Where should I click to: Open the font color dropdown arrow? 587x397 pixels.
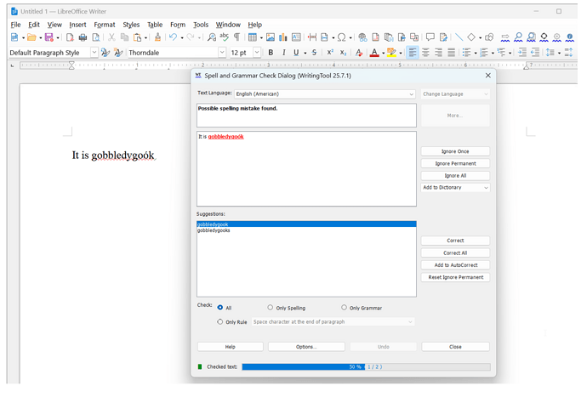384,54
